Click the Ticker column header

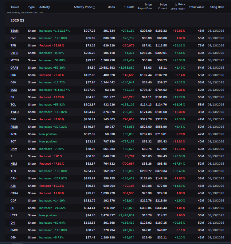pyautogui.click(x=15, y=7)
